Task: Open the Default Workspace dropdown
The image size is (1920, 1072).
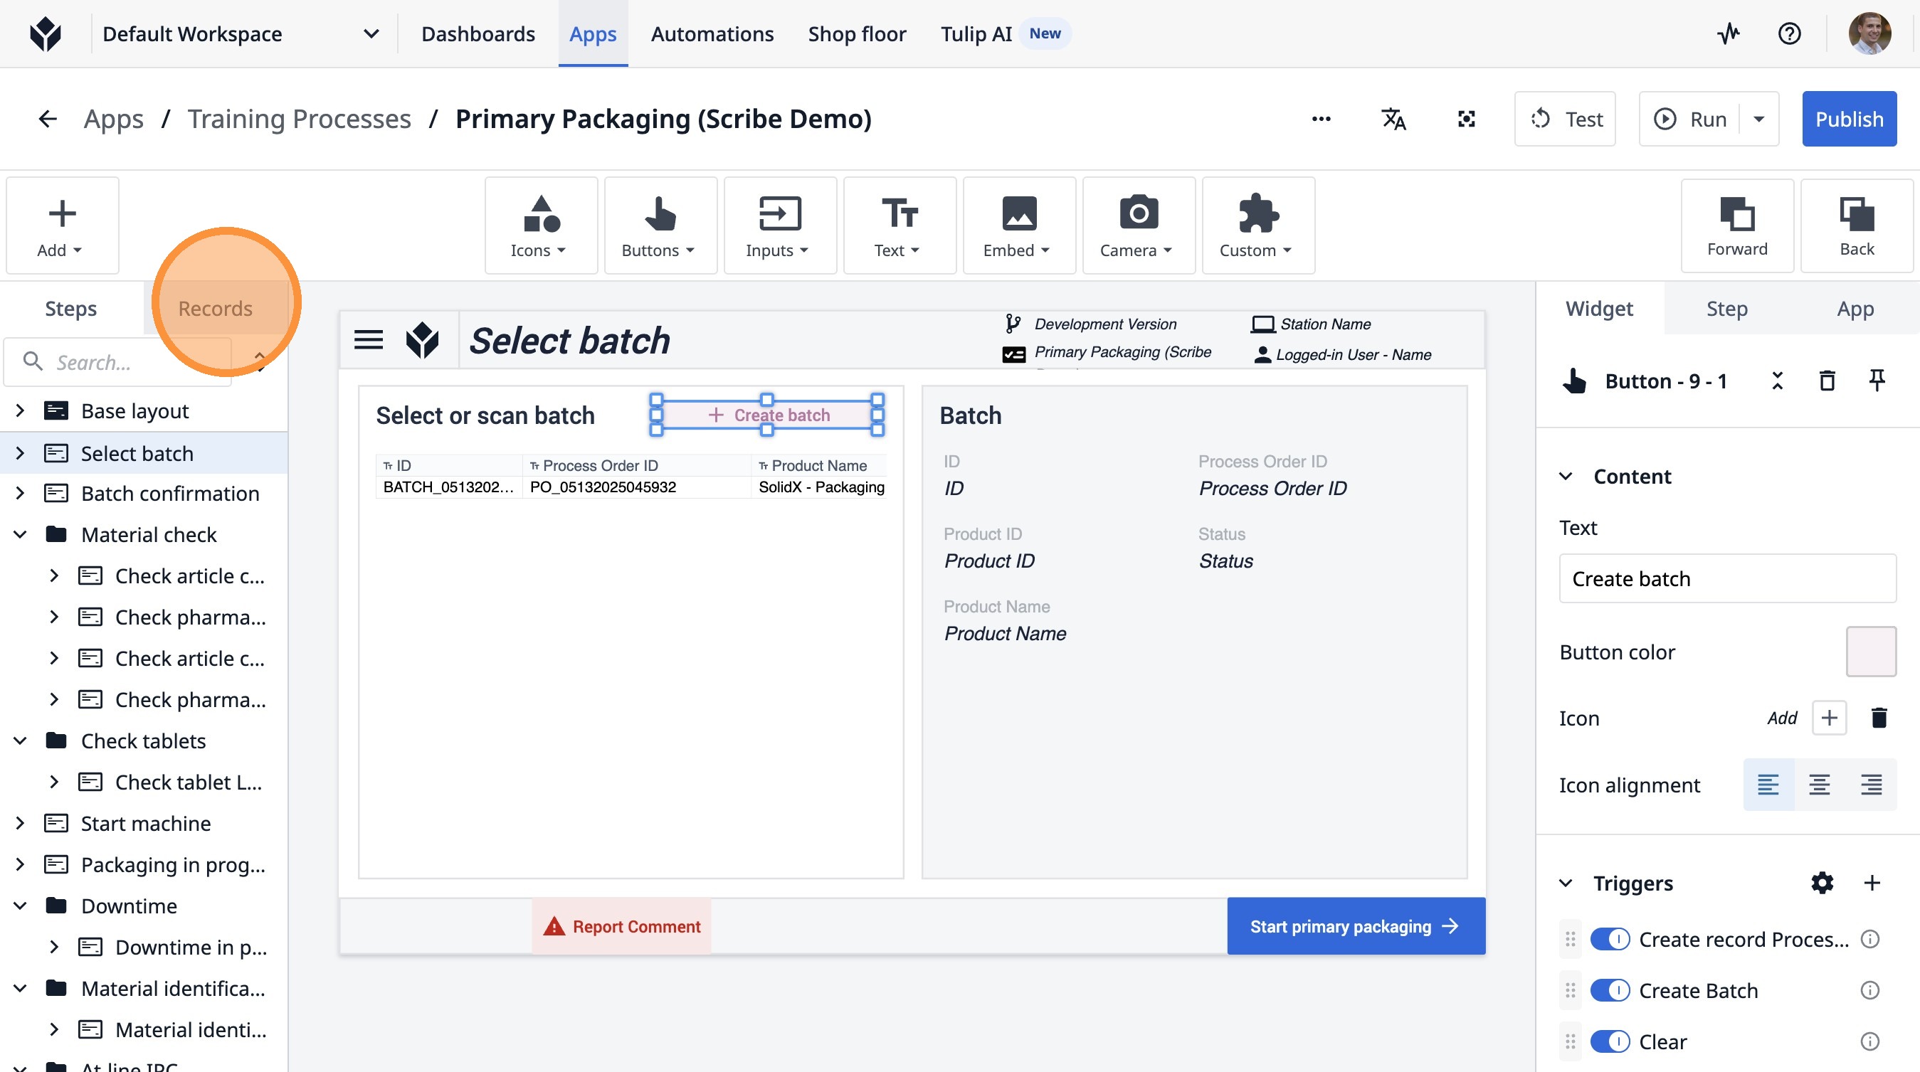Action: click(371, 33)
